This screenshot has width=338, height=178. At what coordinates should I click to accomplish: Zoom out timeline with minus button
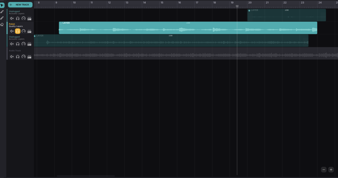[x=324, y=169]
